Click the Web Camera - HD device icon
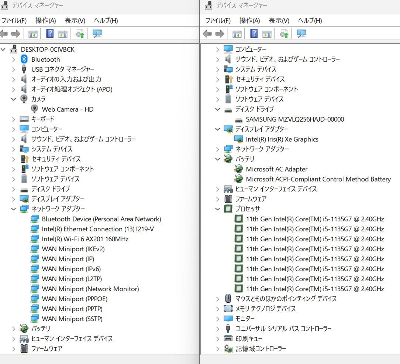The image size is (400, 364). point(34,109)
